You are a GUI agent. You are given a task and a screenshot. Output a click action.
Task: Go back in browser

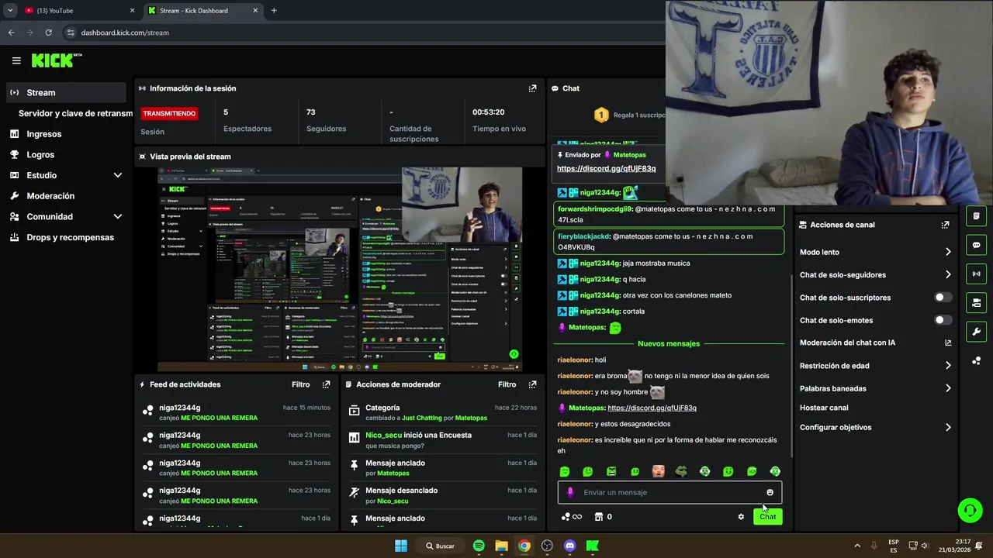click(11, 33)
